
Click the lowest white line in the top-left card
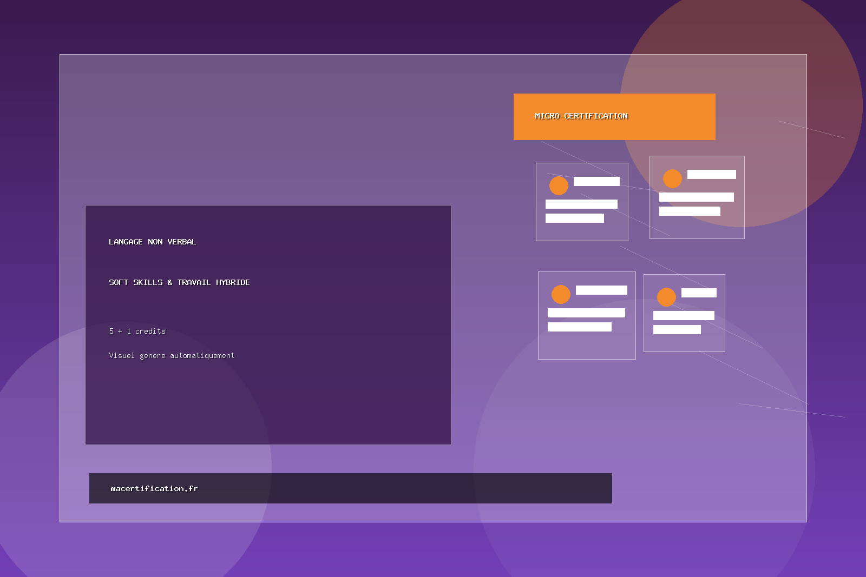(574, 218)
